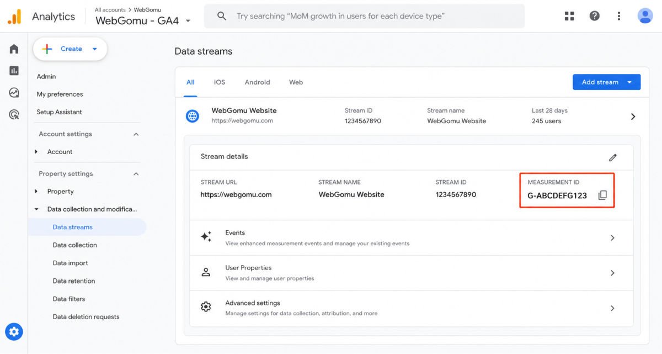Expand the Property tree item

click(36, 192)
